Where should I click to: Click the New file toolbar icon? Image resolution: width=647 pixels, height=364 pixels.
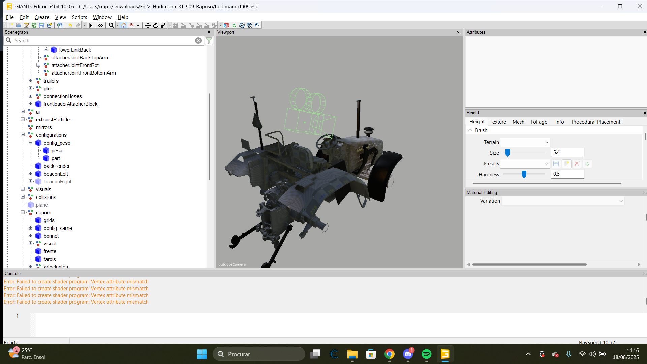(x=11, y=25)
